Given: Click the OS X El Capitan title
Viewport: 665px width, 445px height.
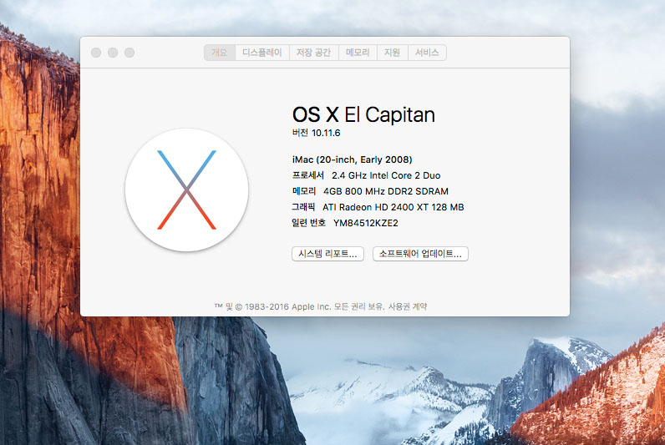Looking at the screenshot, I should point(363,114).
